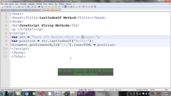Screen dimensions: 171x96
Task: Click the Close document toolbar icon
Action: point(13,7)
